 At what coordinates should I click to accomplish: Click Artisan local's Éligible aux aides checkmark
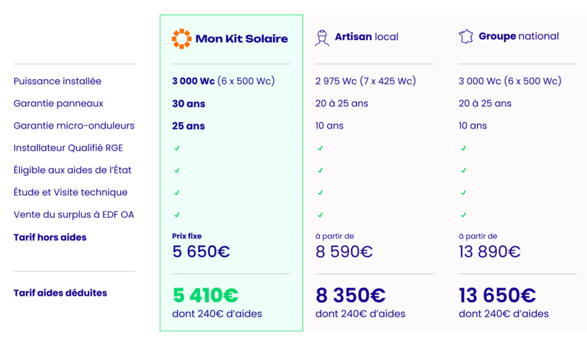(320, 170)
